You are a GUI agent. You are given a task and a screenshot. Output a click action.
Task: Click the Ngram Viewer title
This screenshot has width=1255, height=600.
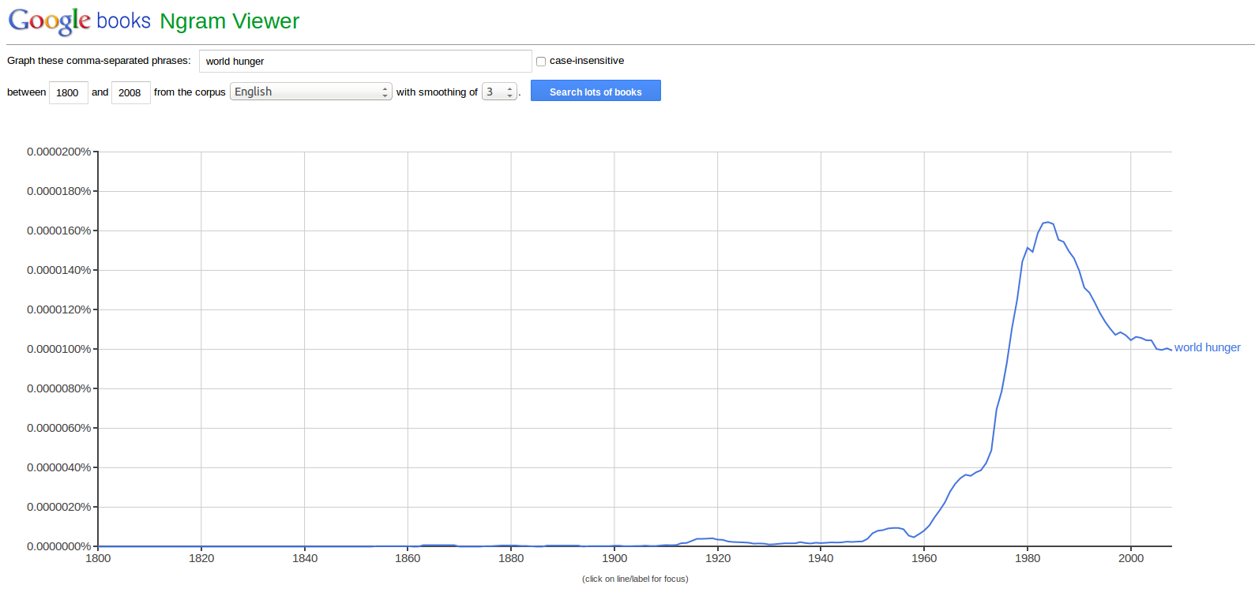coord(229,21)
